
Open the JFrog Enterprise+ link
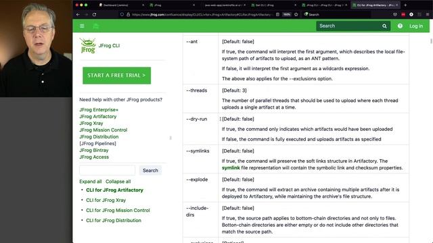coord(99,109)
